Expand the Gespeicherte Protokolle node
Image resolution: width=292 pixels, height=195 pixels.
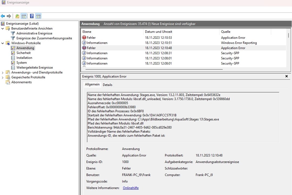click(3, 77)
